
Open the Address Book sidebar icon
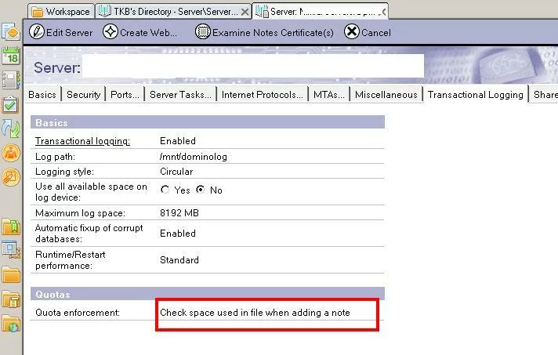pos(11,80)
